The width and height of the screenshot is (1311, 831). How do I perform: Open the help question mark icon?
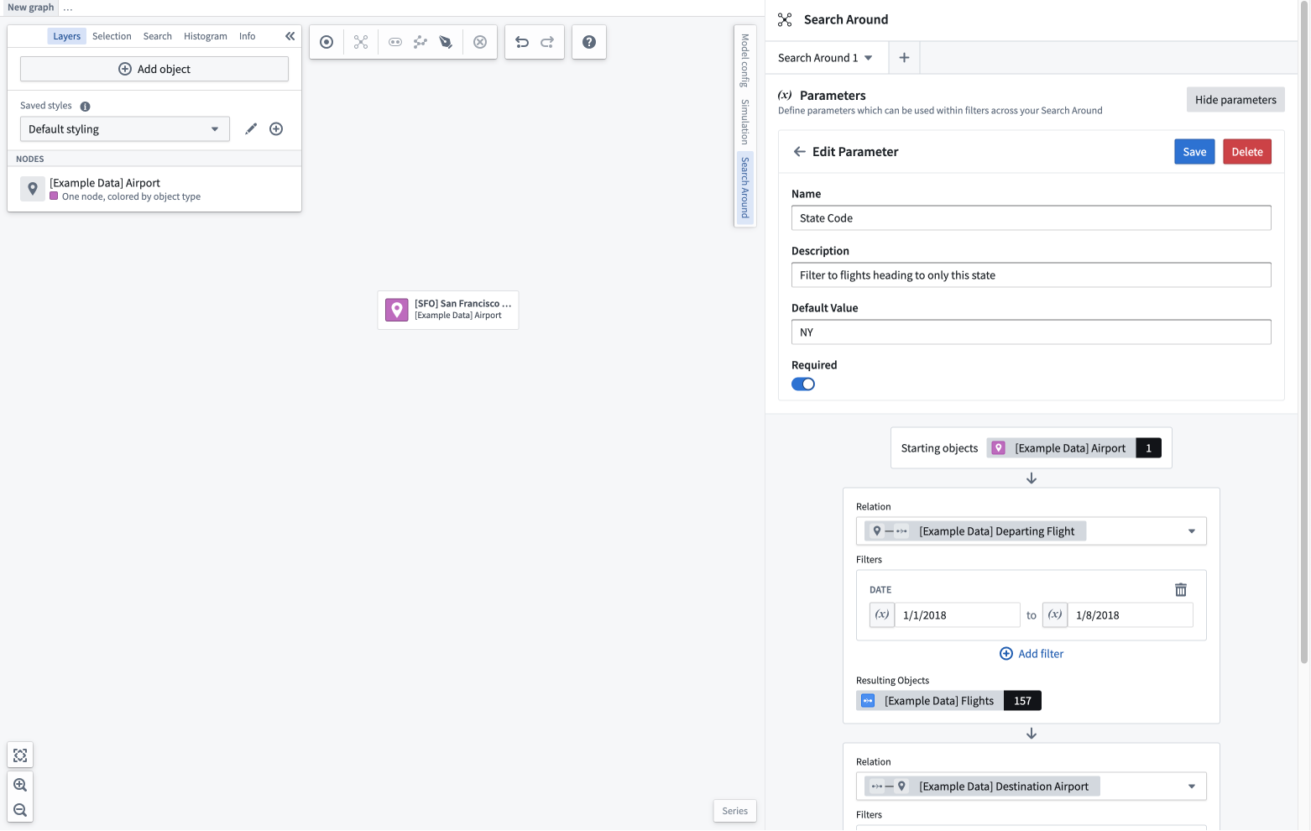(x=589, y=42)
